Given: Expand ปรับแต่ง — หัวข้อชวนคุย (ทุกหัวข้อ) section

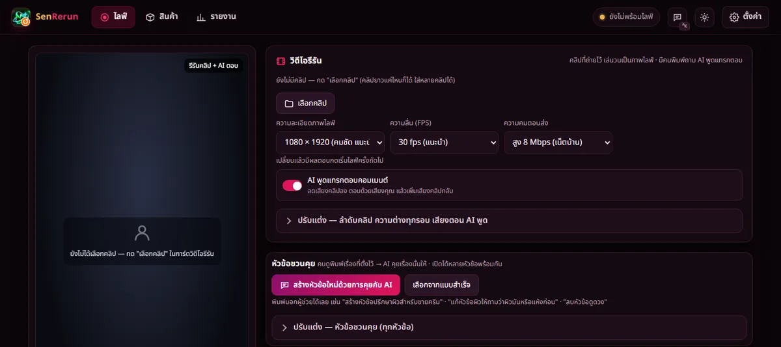Looking at the screenshot, I should tap(509, 327).
